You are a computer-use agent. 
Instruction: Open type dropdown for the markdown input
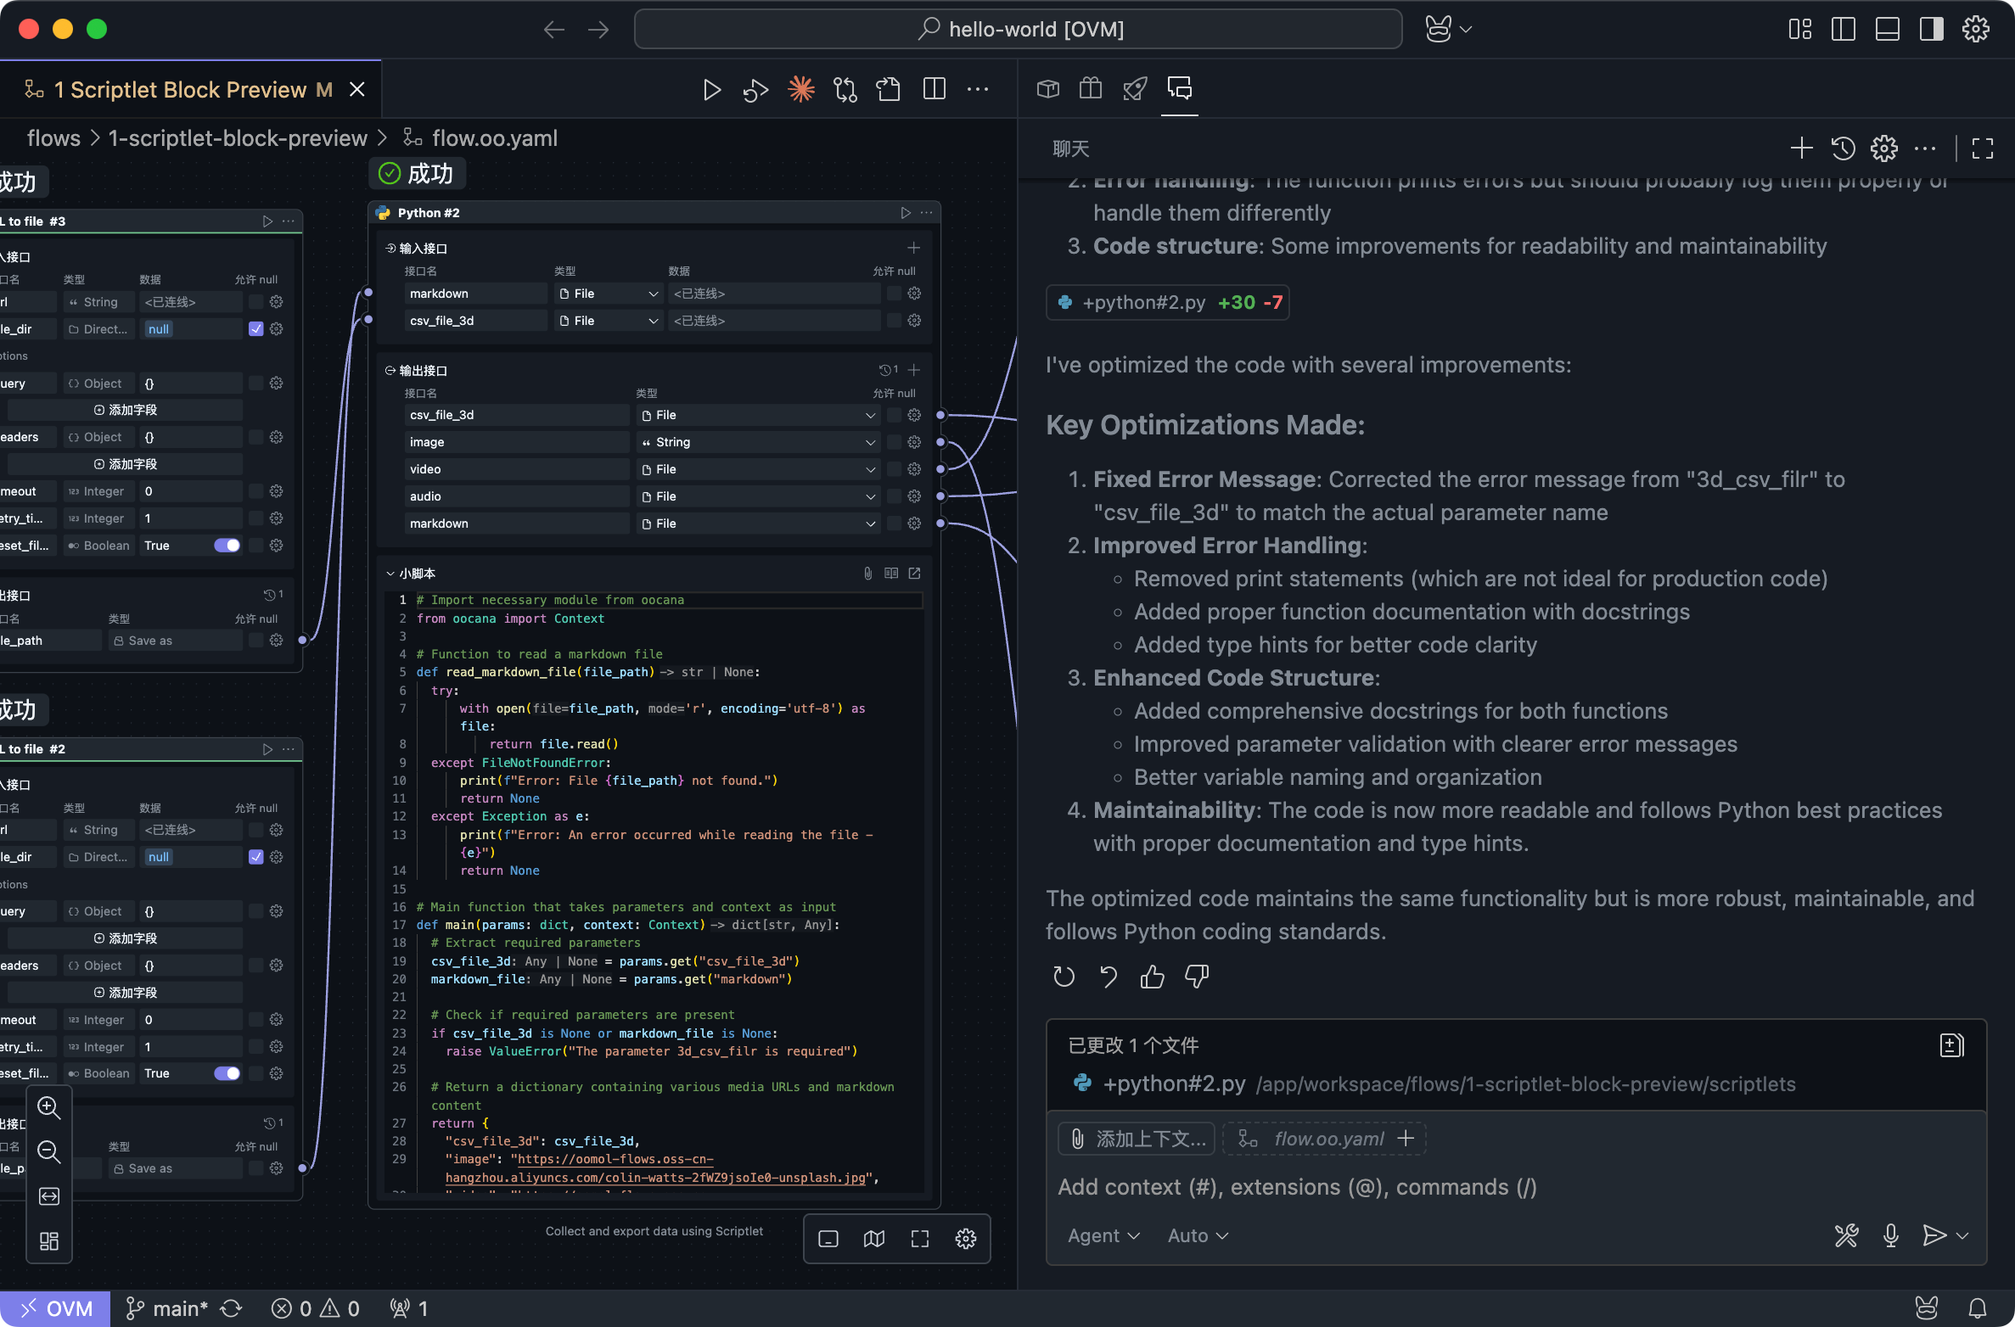609,294
